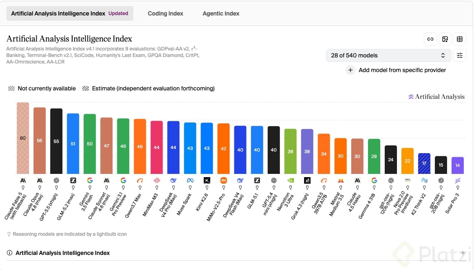
Task: Click the GPT-5.5 bar scoring 55
Action: 56,141
